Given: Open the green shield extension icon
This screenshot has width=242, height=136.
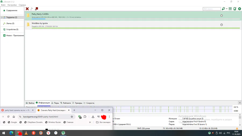Looking at the screenshot, I should tap(80, 117).
